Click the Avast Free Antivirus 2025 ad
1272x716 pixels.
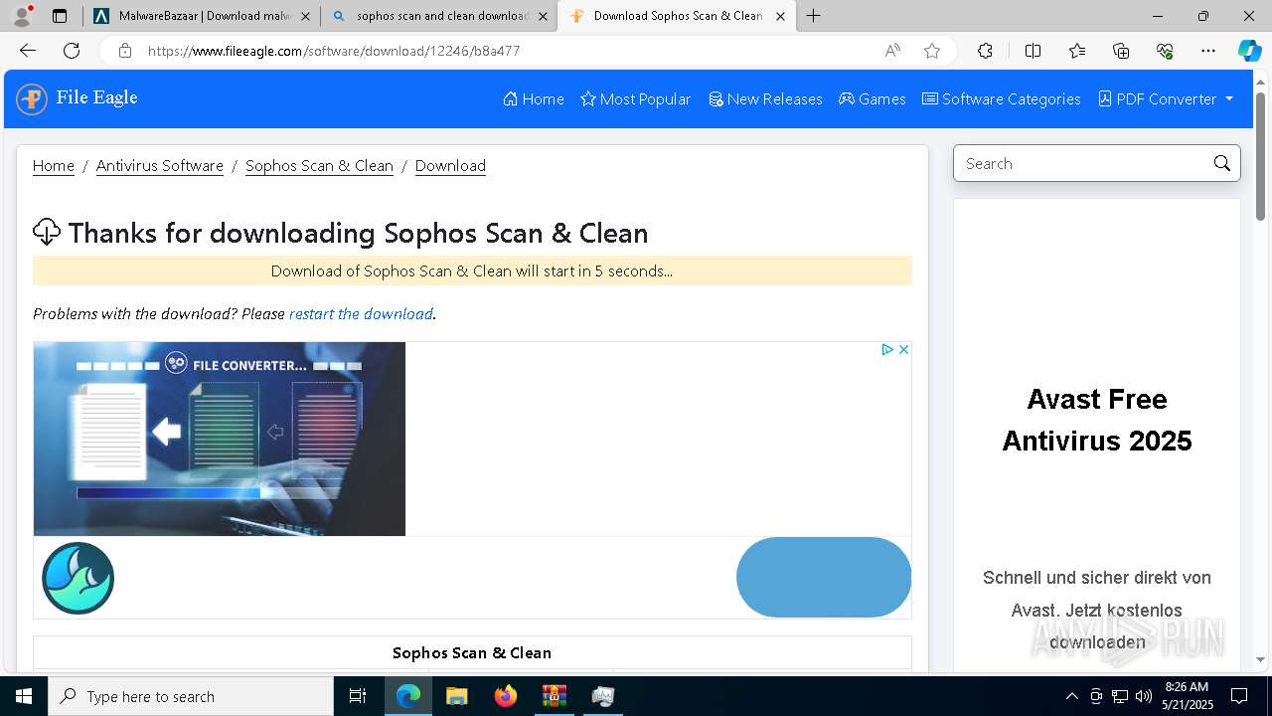pyautogui.click(x=1097, y=438)
